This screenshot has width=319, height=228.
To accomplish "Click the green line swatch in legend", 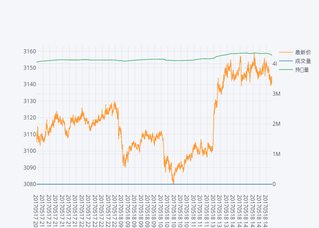I will (x=286, y=70).
